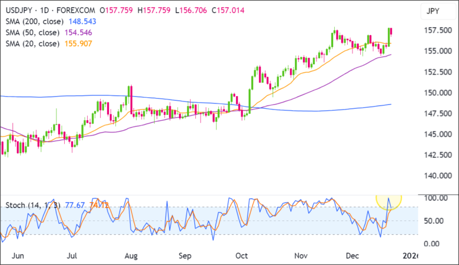Click the SMA 200 value 148.543
The image size is (459, 265).
[82, 22]
